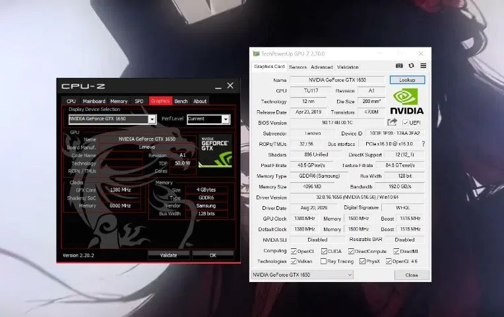
Task: Toggle the DirectCompute checkbox
Action: pos(351,251)
